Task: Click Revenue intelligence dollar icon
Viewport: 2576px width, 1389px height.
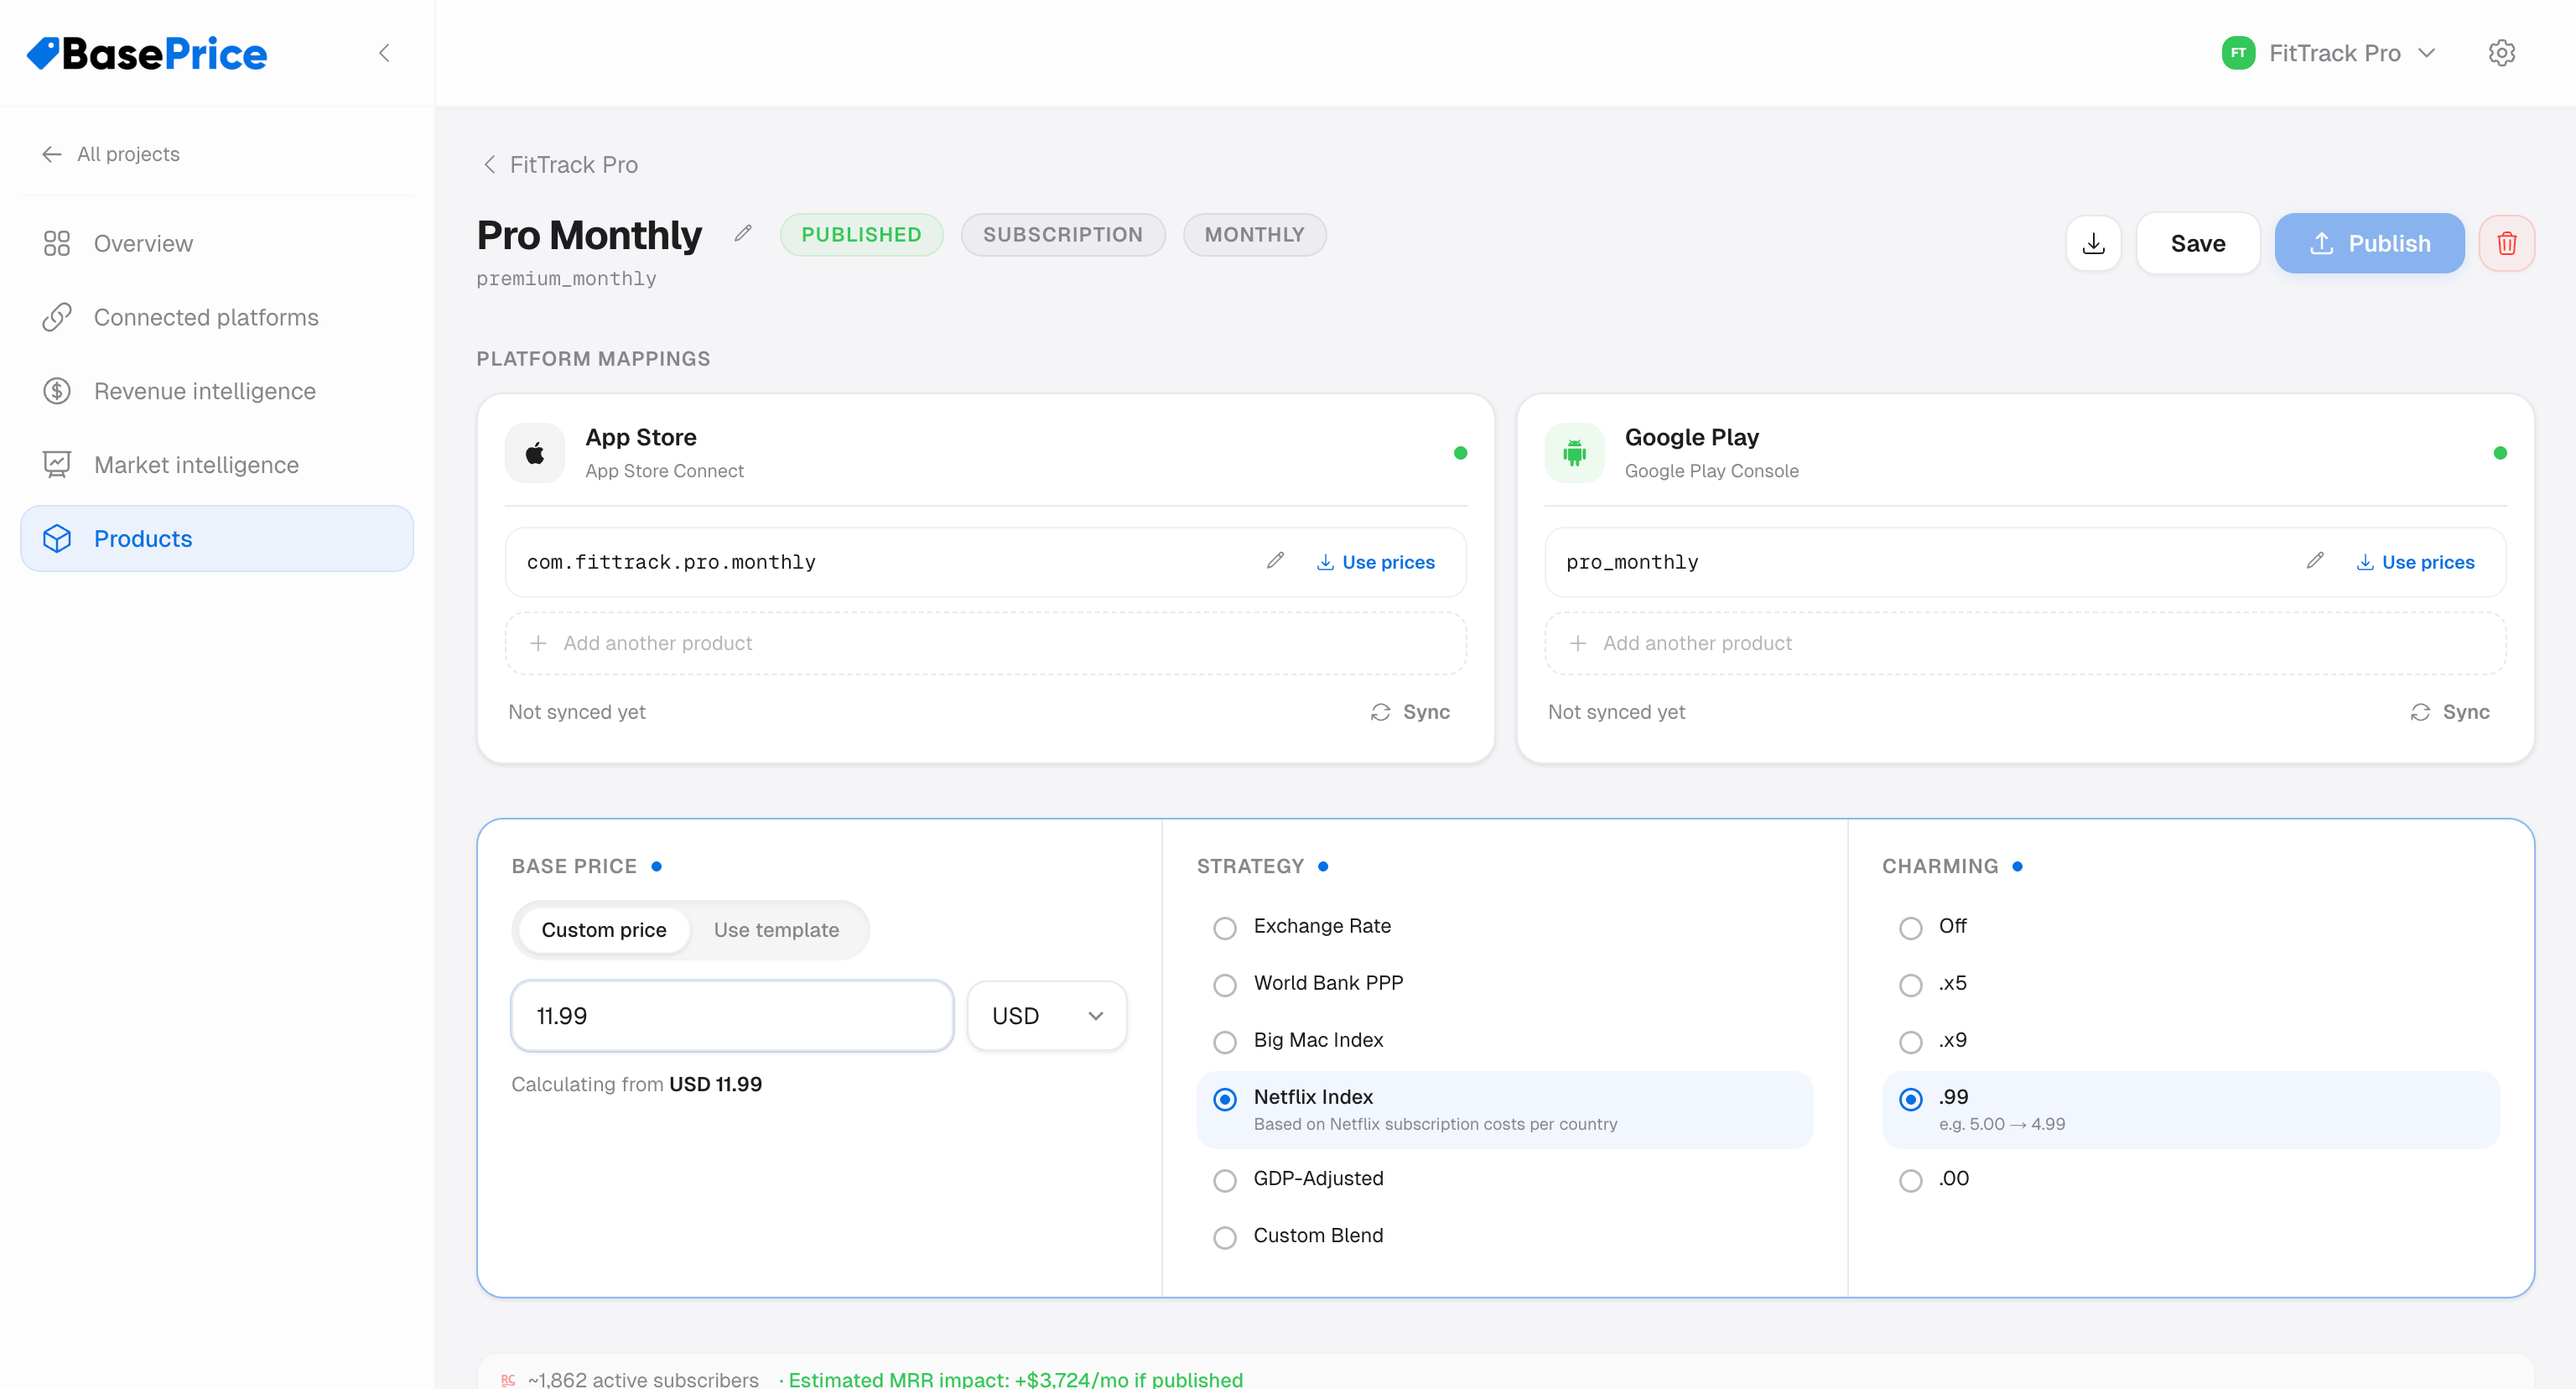Action: pos(57,391)
